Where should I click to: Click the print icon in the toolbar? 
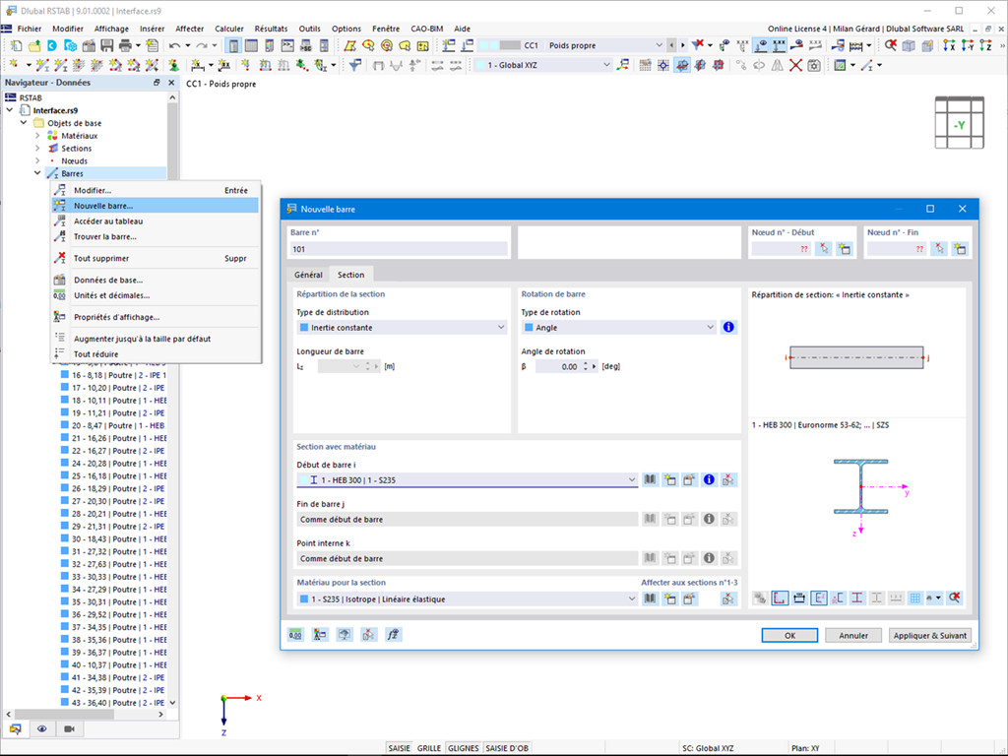(125, 45)
